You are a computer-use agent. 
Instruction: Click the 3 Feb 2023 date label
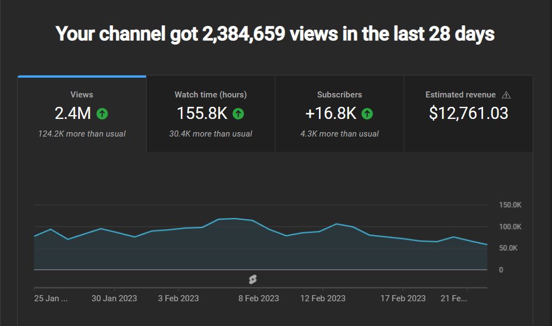click(x=178, y=298)
